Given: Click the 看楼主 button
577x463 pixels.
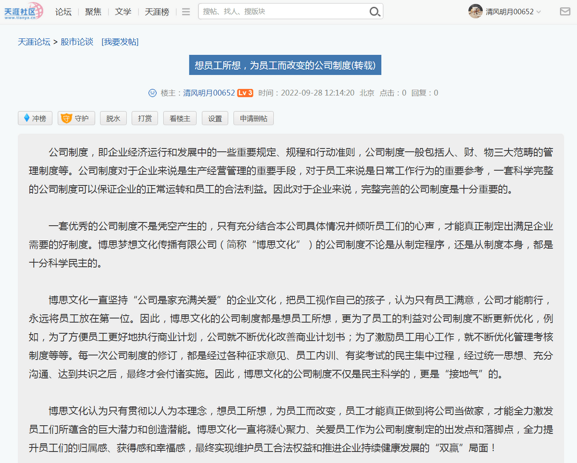Looking at the screenshot, I should pos(180,118).
